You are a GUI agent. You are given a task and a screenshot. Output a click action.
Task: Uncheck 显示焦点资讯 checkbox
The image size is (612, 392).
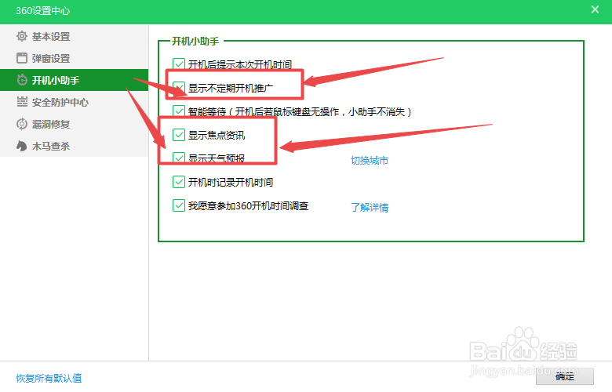(179, 135)
